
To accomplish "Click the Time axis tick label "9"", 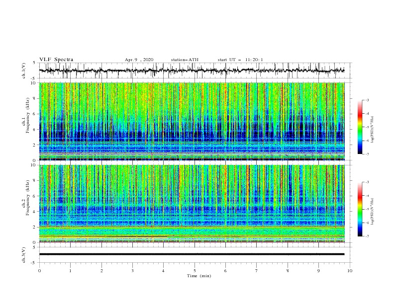I will coord(318,271).
